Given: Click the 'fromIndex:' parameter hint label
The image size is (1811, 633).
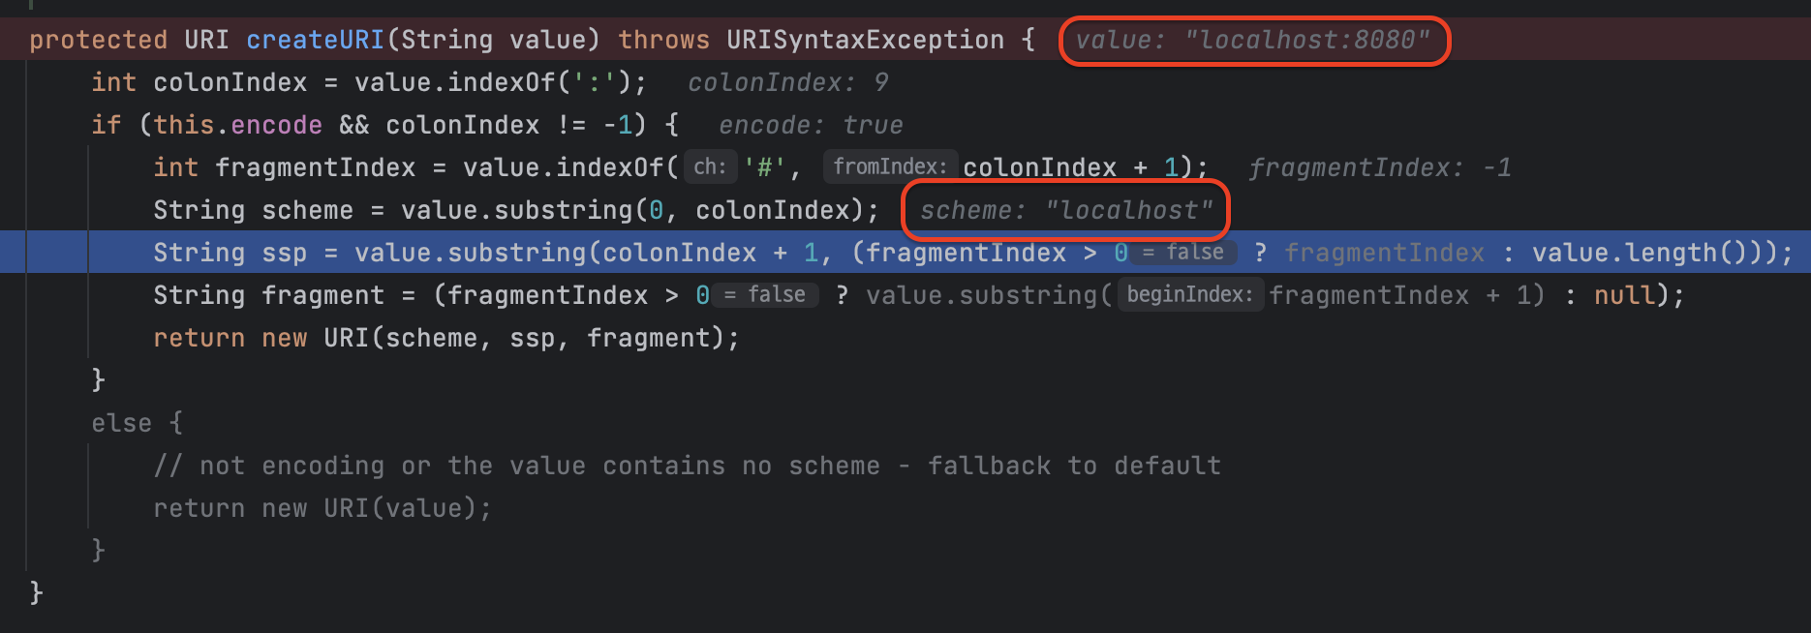Looking at the screenshot, I should (x=890, y=166).
